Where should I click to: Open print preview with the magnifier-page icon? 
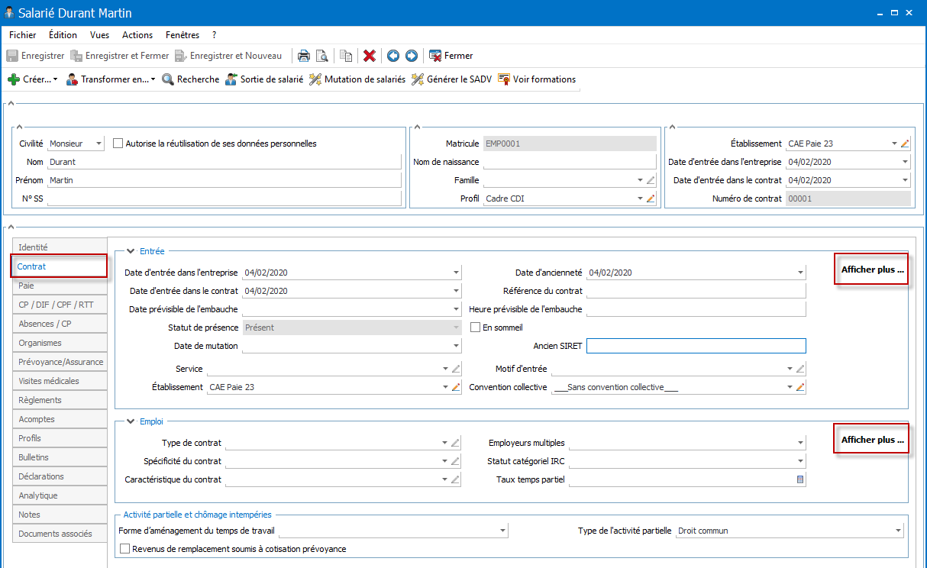coord(322,56)
